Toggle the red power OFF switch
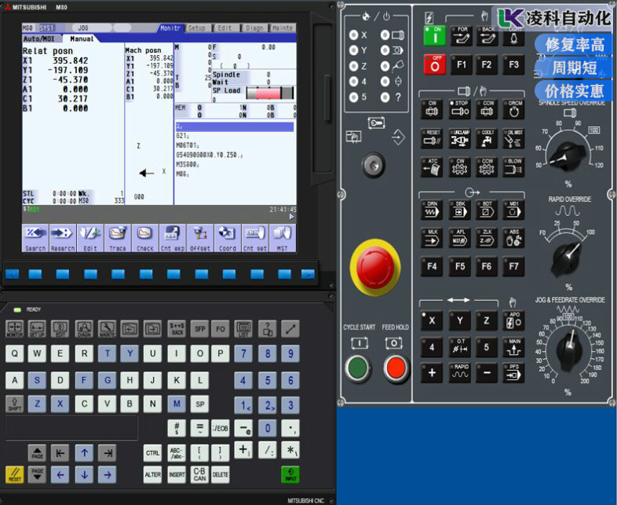 click(434, 64)
